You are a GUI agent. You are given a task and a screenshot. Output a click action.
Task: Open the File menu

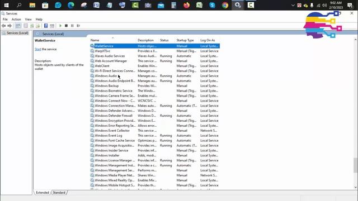(x=5, y=20)
